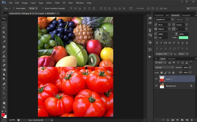Open the Sharp anti-aliasing dropdown

pos(184,54)
